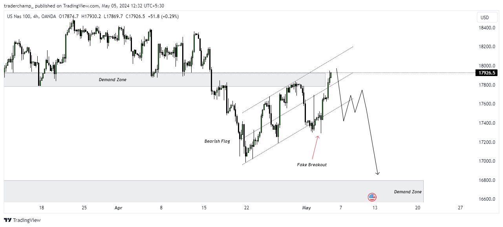The height and width of the screenshot is (227, 503).
Task: Click the Fake Breakout text annotation
Action: (312, 165)
